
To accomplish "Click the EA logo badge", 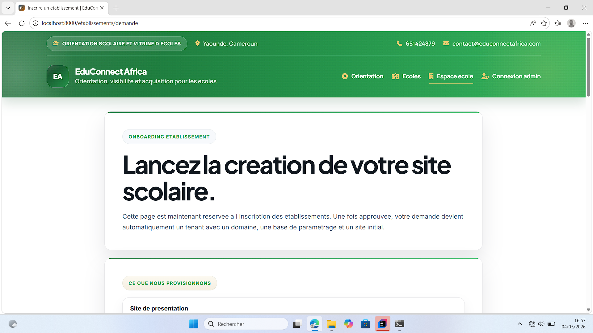I will pyautogui.click(x=58, y=76).
